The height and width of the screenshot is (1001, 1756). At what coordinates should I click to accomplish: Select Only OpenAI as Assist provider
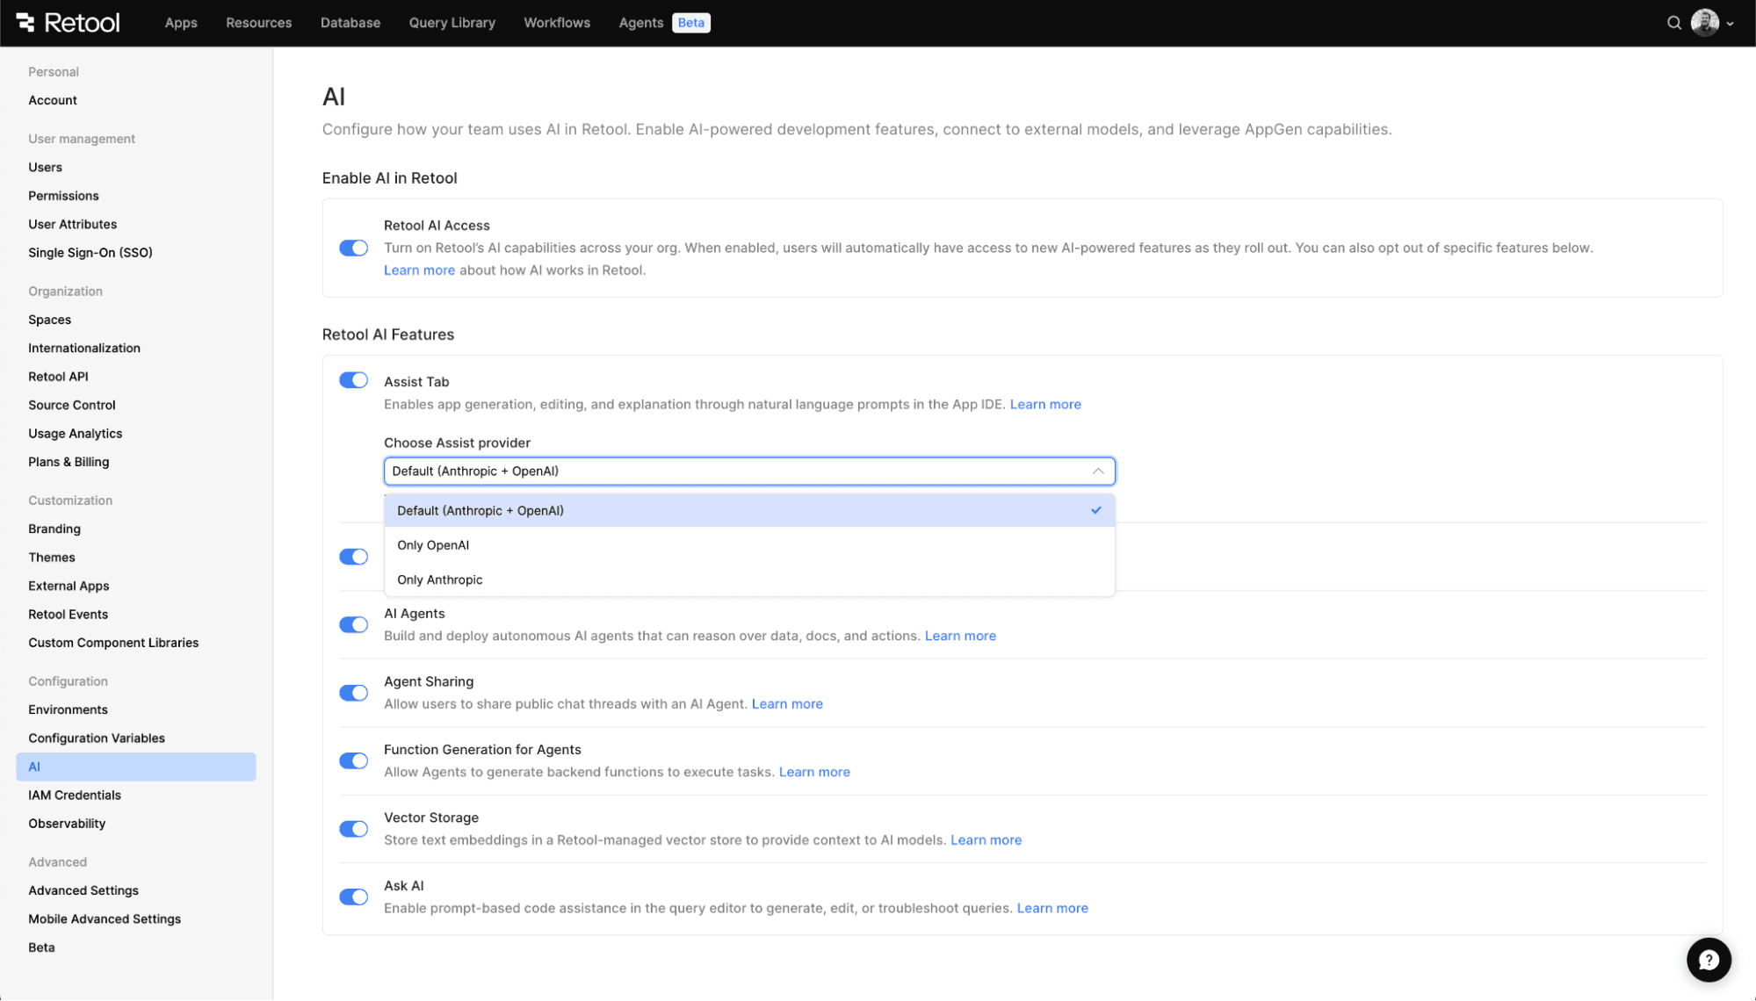tap(433, 544)
